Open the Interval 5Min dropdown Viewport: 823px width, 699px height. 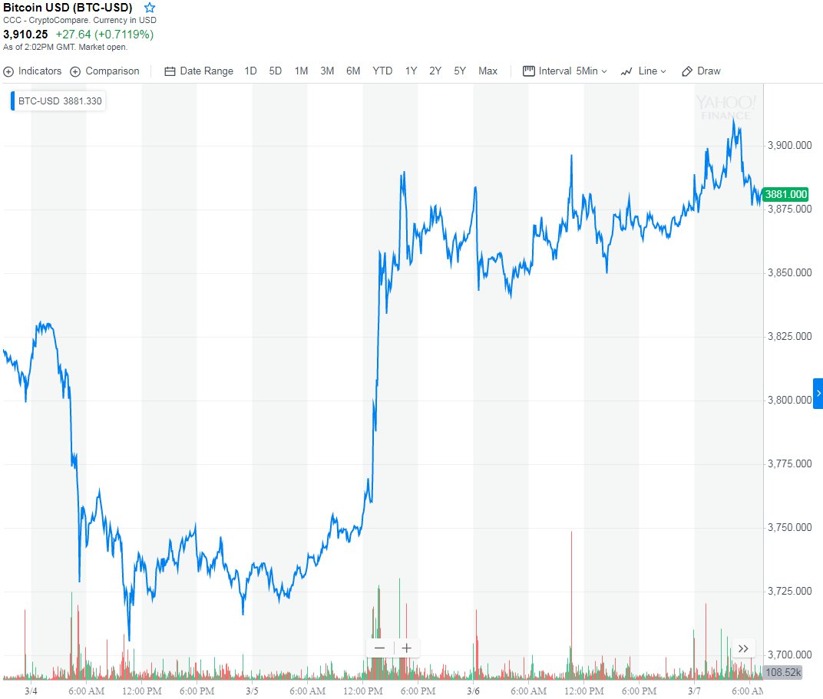click(x=565, y=71)
